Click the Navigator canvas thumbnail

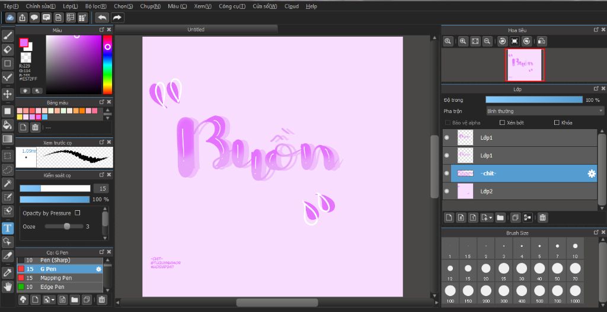click(525, 65)
